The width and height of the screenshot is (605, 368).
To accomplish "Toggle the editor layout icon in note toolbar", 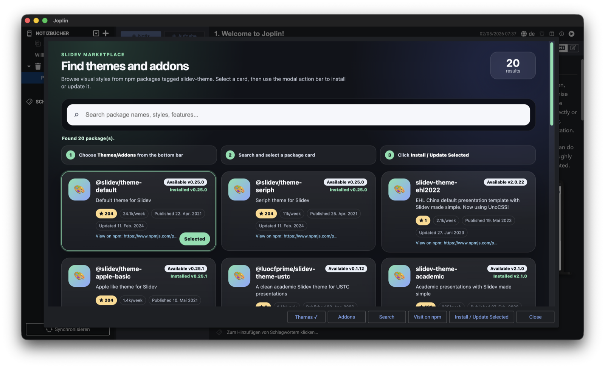I will click(552, 34).
